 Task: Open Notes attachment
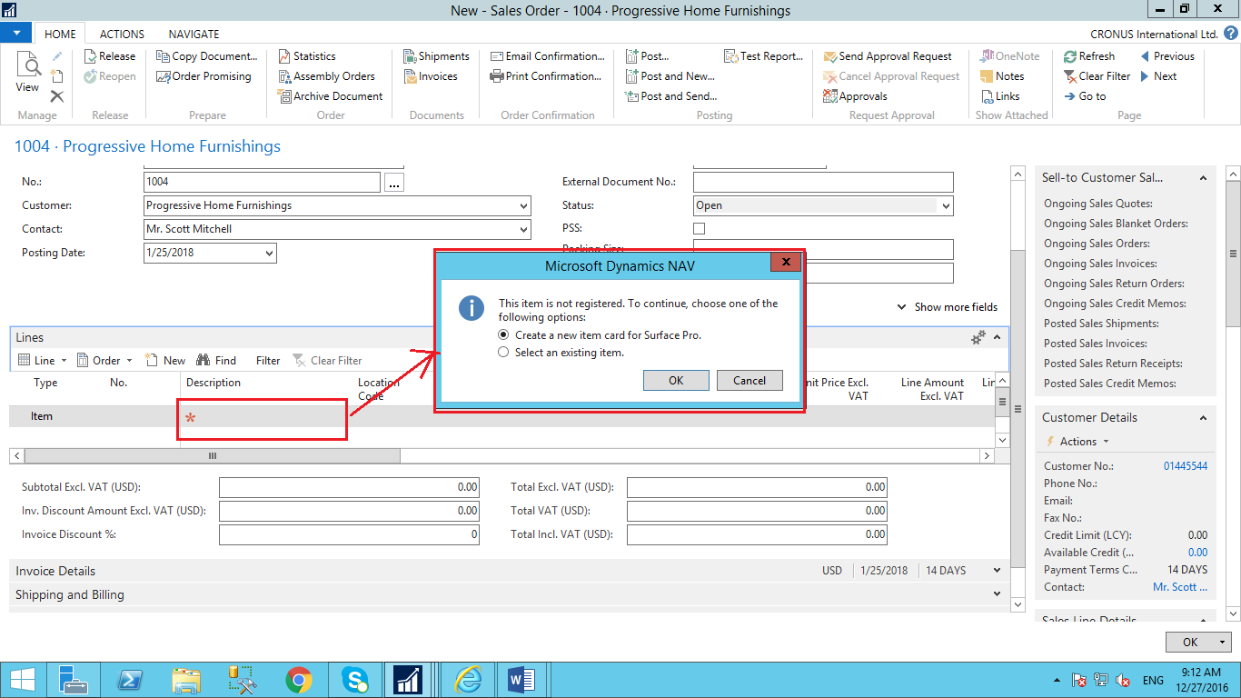point(1002,76)
